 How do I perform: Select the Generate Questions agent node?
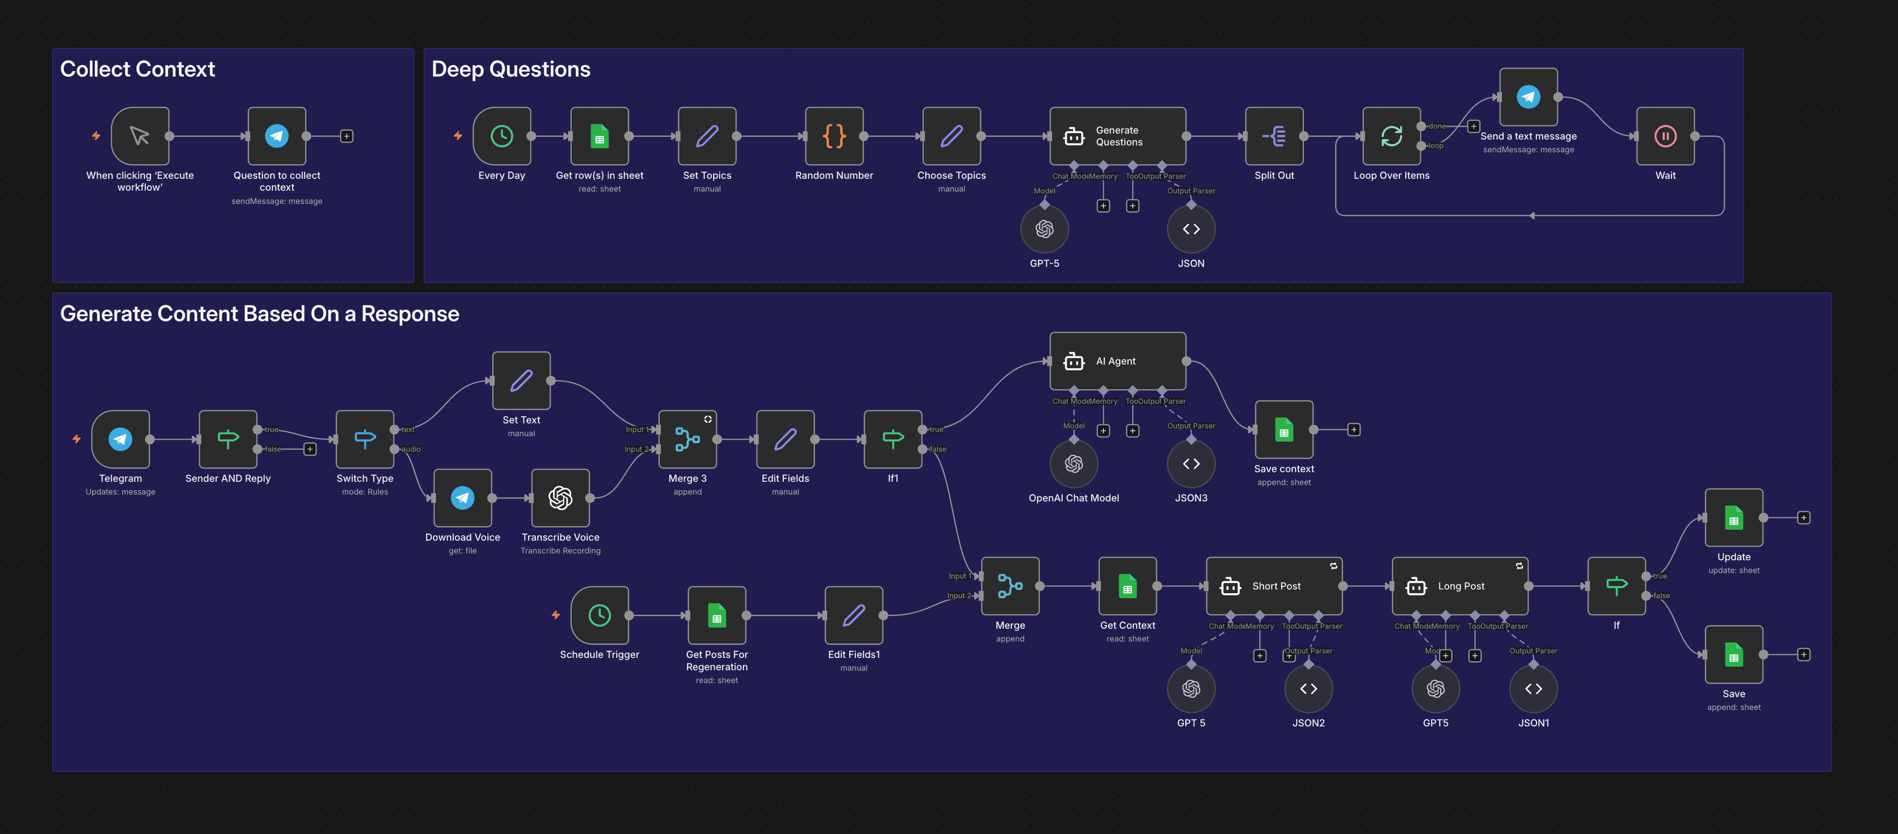pyautogui.click(x=1117, y=135)
